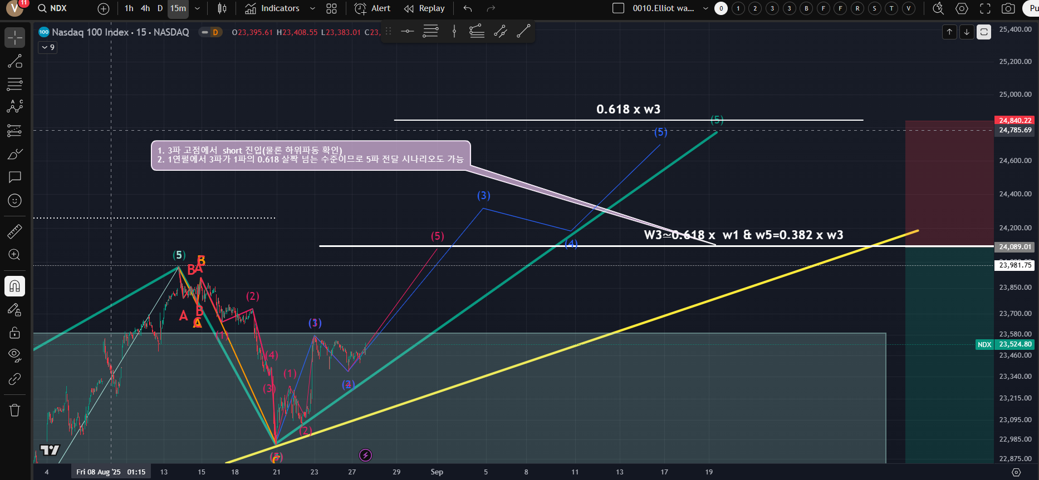
Task: Switch to the 4h timeframe
Action: (x=145, y=8)
